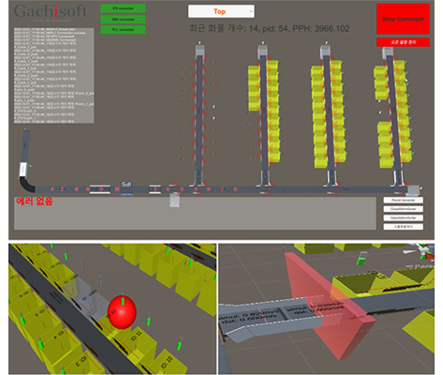The height and width of the screenshot is (375, 443).
Task: Click the grey end box at conveyor's right end
Action: (413, 190)
